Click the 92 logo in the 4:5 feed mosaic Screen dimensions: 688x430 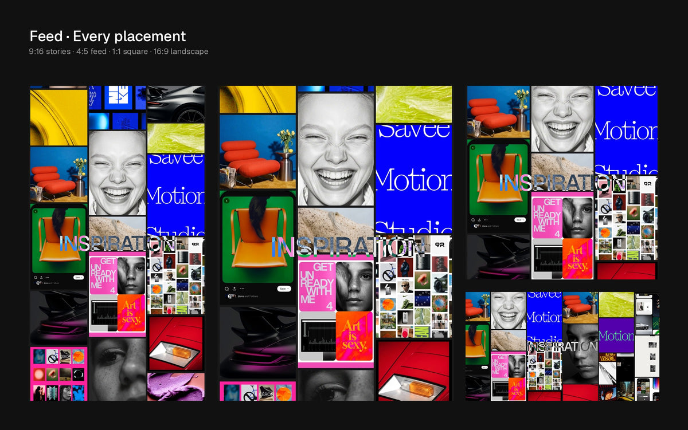point(439,243)
